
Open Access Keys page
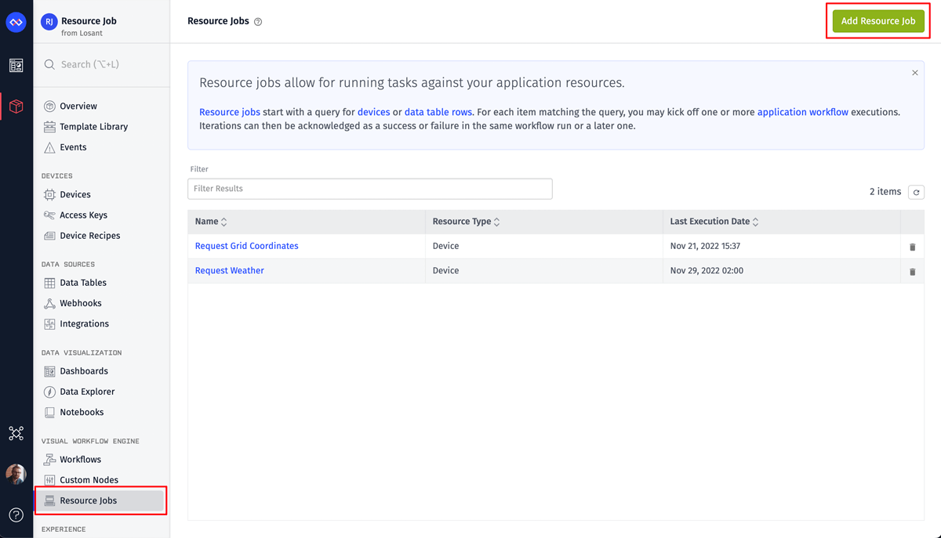point(83,215)
